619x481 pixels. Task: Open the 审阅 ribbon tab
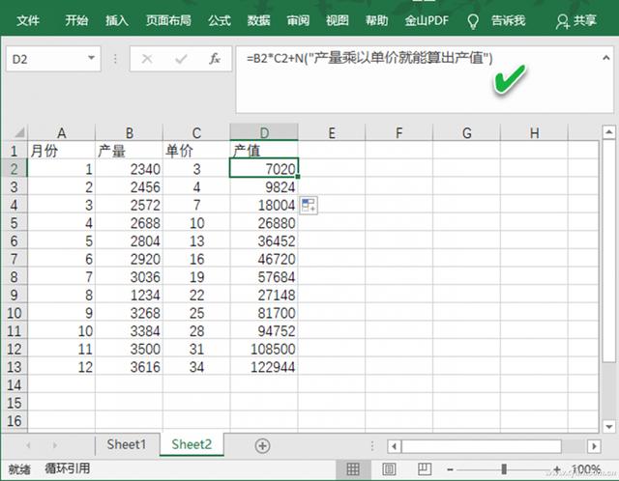(298, 20)
